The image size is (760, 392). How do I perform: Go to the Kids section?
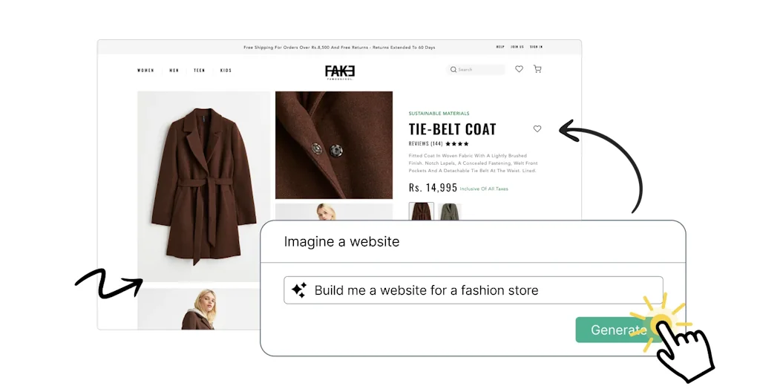tap(226, 71)
